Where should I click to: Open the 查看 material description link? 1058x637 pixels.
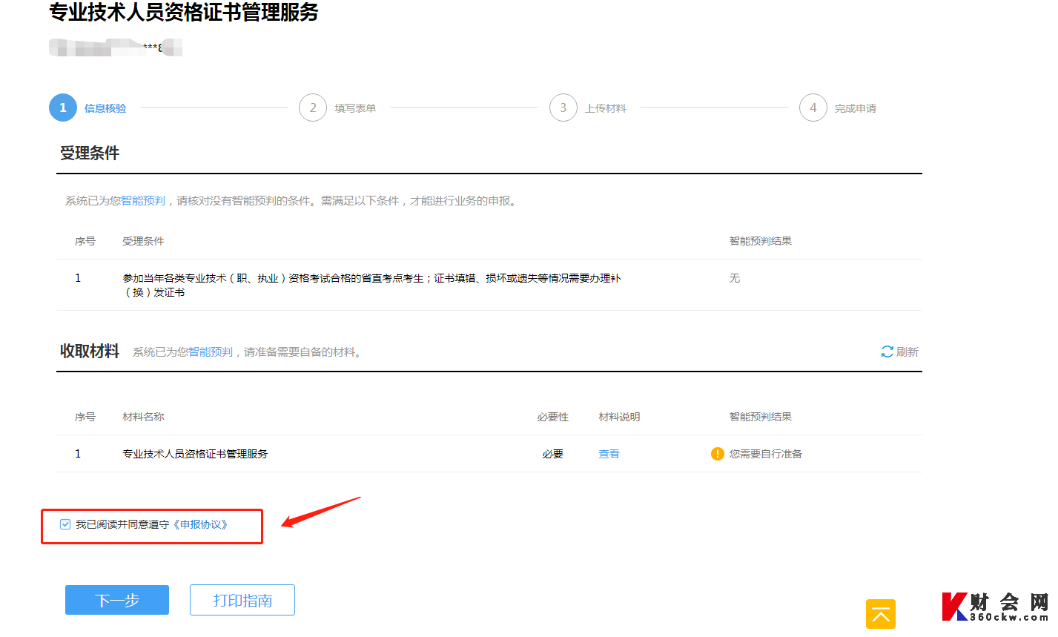click(609, 454)
